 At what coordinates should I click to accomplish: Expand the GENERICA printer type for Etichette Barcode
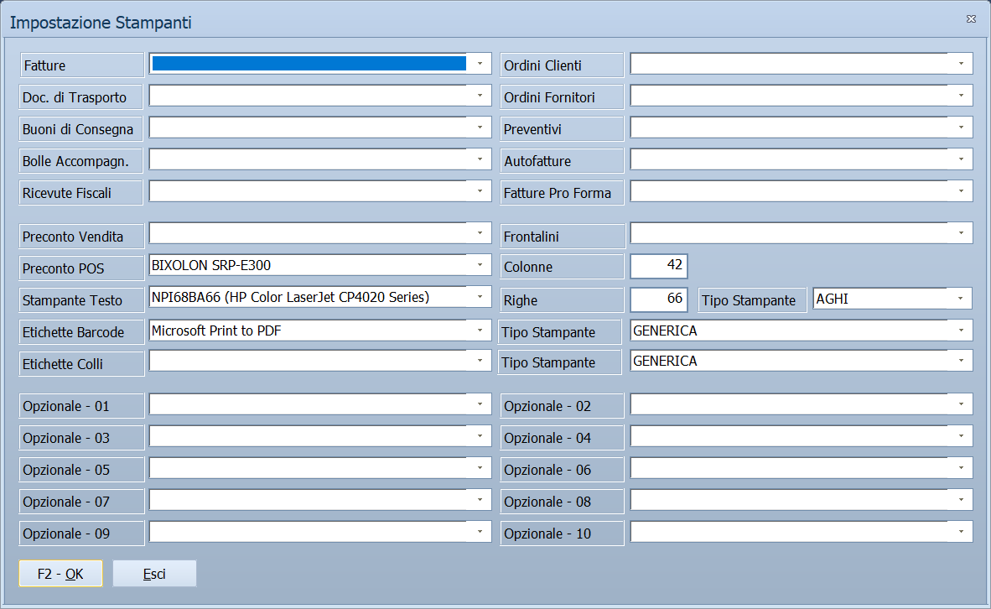click(961, 331)
